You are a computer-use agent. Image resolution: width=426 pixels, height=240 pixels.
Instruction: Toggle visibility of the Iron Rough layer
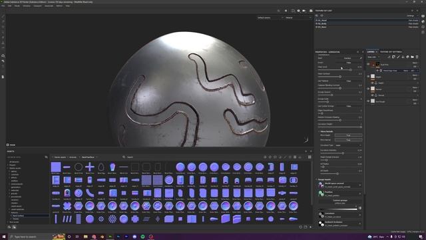coord(368,101)
